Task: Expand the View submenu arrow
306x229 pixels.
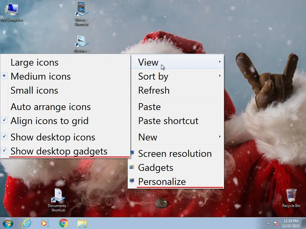Action: [220, 61]
